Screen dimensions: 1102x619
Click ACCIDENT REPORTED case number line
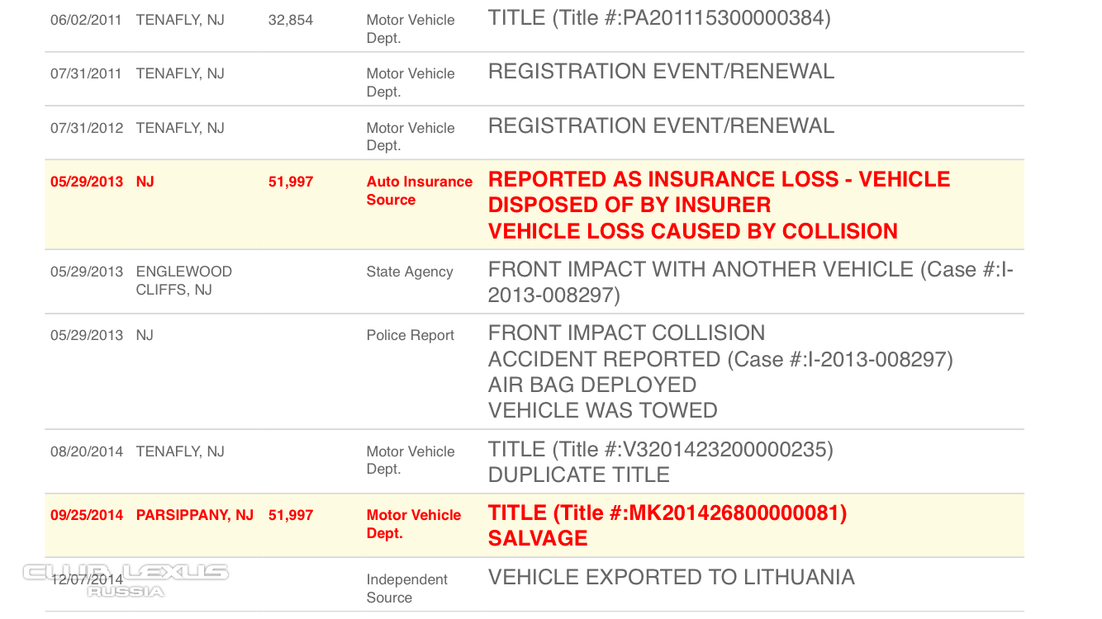coord(720,359)
